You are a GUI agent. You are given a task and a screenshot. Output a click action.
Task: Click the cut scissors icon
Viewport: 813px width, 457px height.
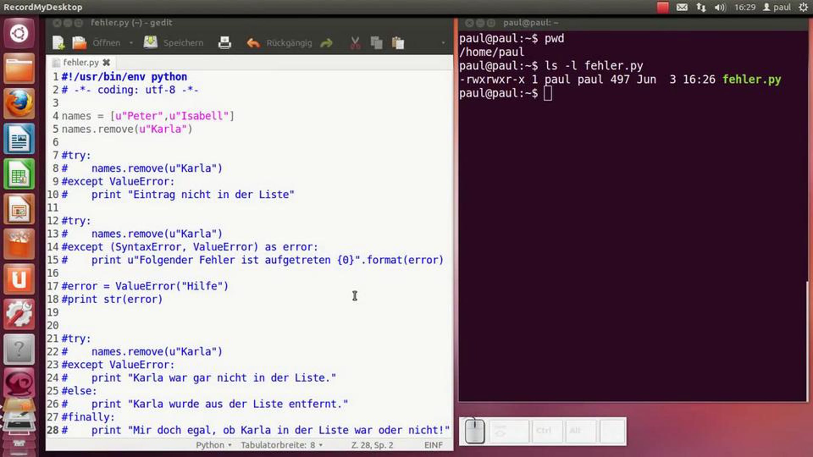[355, 43]
